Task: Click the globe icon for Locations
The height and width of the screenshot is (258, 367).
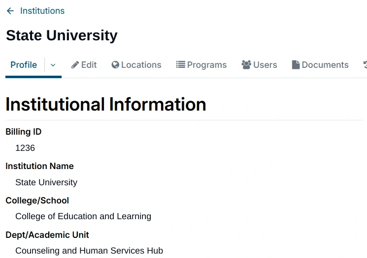Action: (x=115, y=65)
